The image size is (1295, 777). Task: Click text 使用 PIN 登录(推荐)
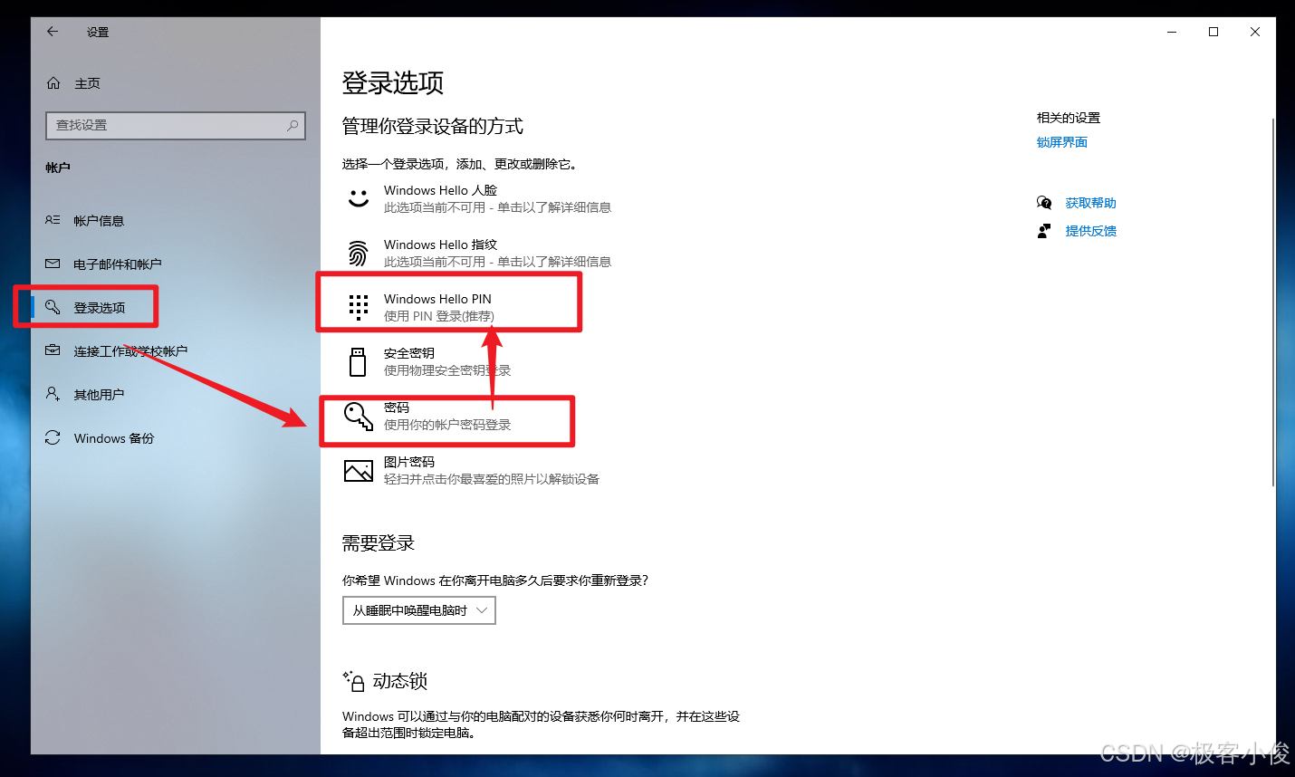coord(439,316)
